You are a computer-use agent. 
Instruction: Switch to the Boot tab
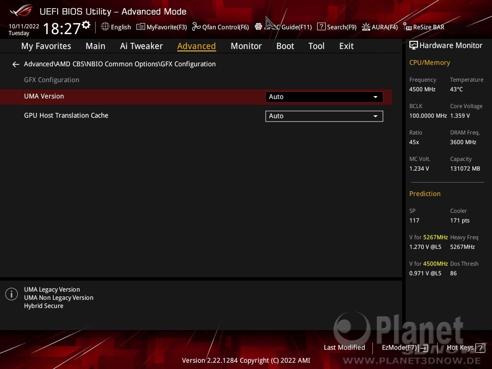(x=285, y=46)
